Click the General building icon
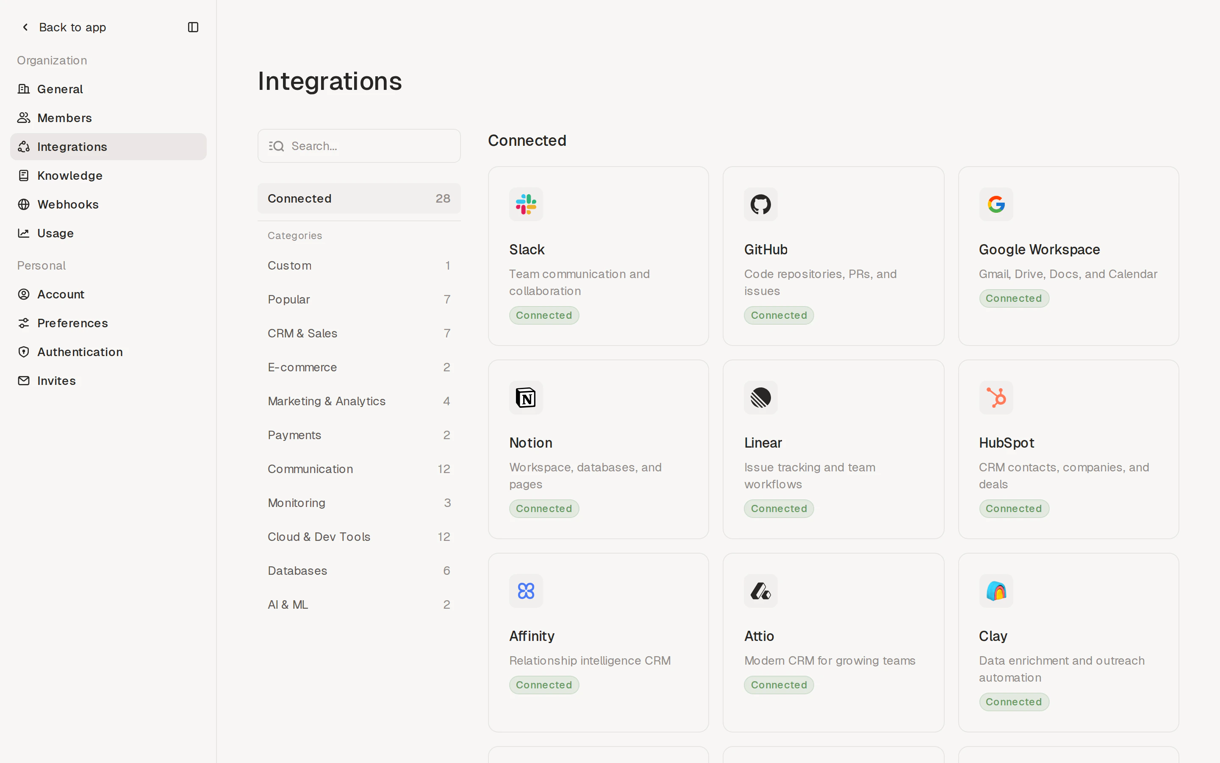 24,89
